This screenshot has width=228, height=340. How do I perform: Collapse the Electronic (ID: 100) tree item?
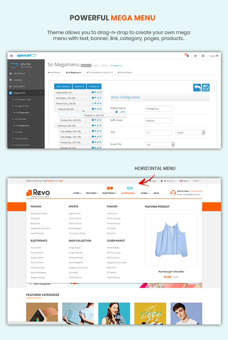(x=56, y=126)
